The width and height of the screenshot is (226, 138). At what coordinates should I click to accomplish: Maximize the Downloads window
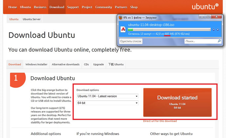[x=208, y=17]
